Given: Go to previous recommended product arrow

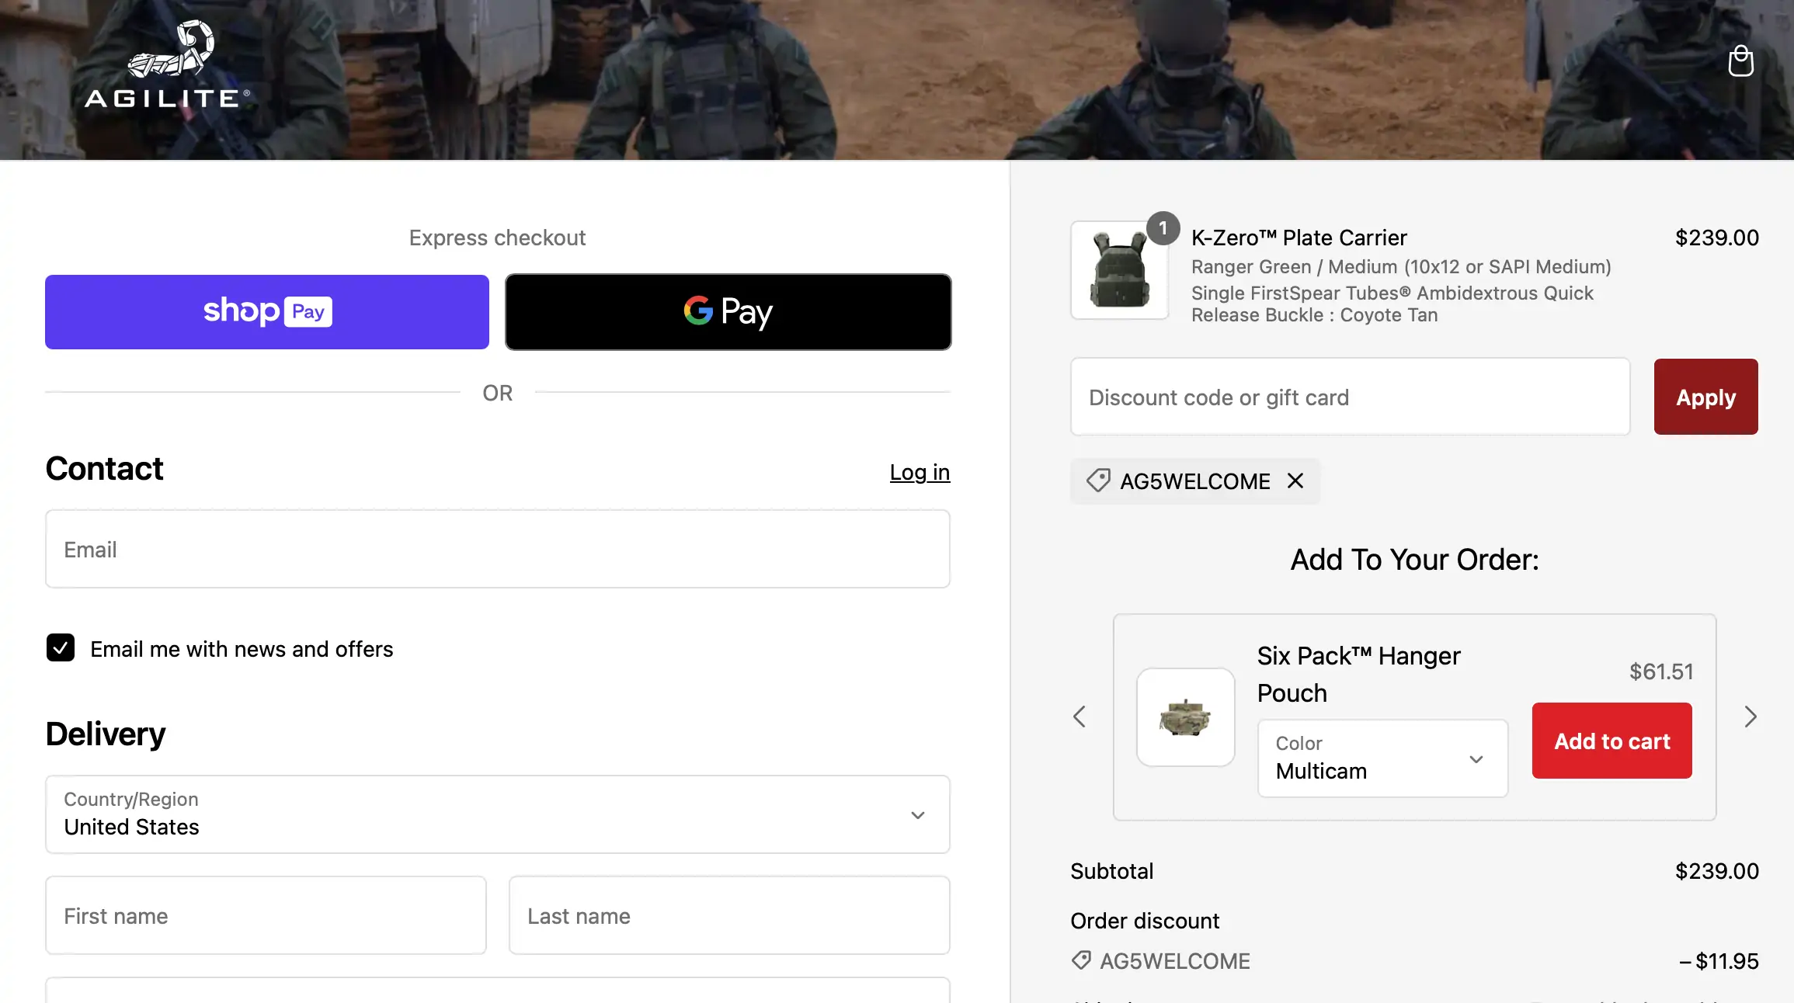Looking at the screenshot, I should tap(1080, 717).
